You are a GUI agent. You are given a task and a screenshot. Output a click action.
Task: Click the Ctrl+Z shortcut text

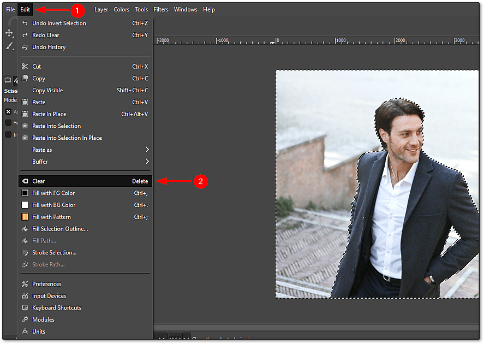click(x=140, y=23)
